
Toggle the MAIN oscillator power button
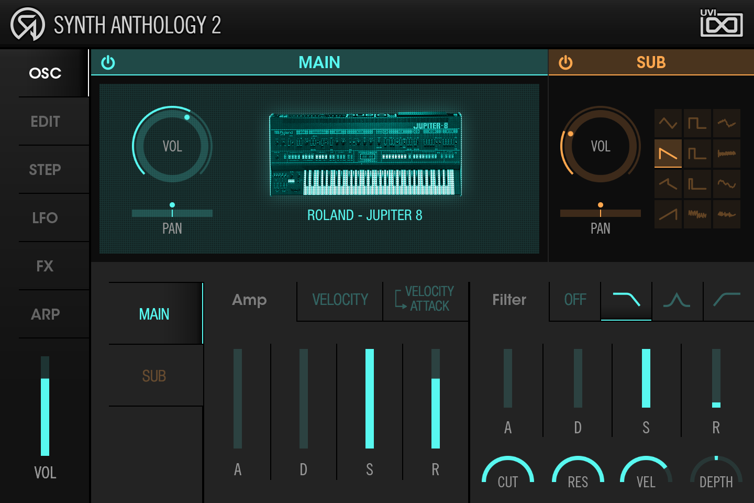point(108,62)
